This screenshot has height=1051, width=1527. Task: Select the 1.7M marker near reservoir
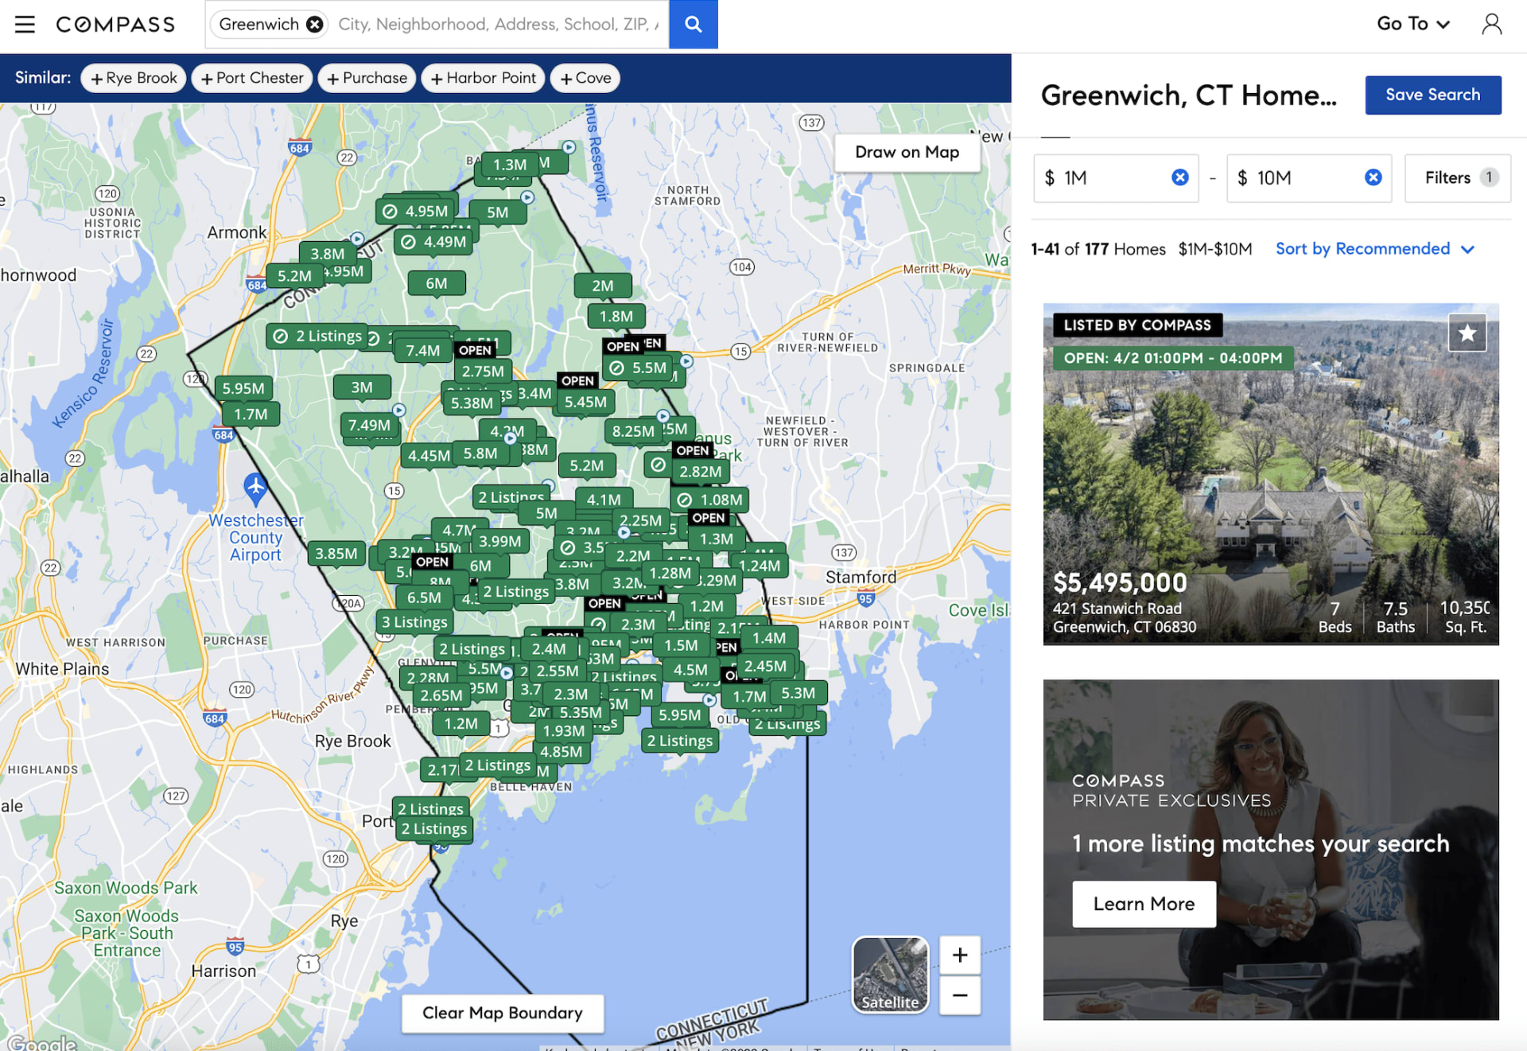pos(251,415)
